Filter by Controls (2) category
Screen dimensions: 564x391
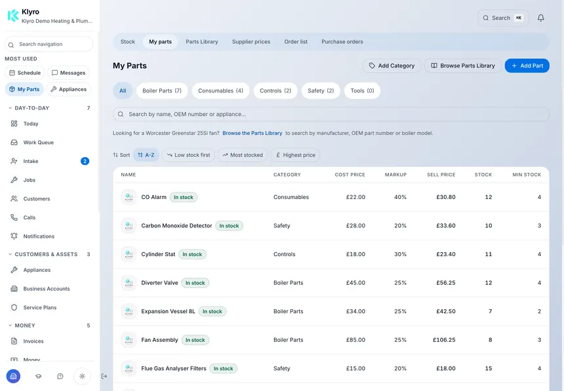pyautogui.click(x=275, y=90)
